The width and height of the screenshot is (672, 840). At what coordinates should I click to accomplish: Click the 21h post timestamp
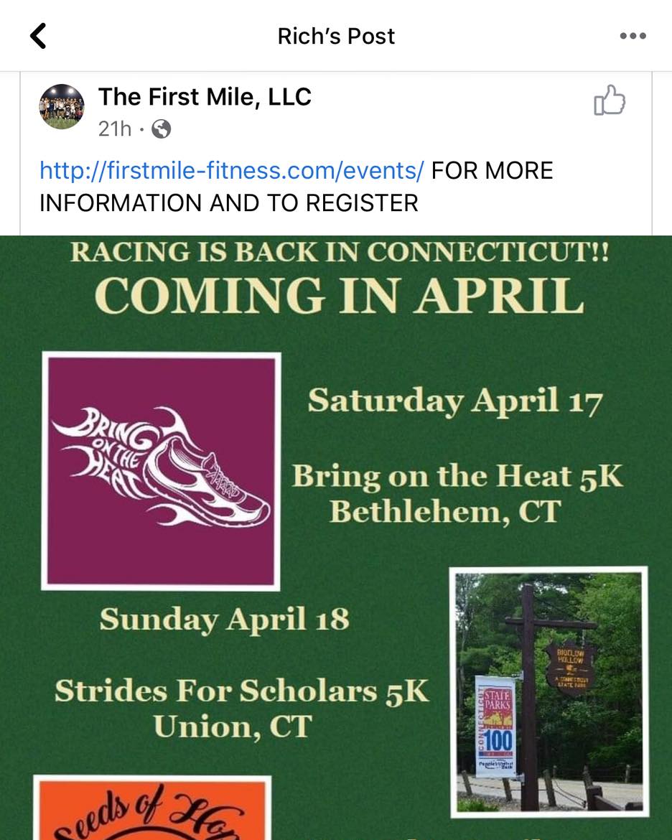click(x=114, y=129)
